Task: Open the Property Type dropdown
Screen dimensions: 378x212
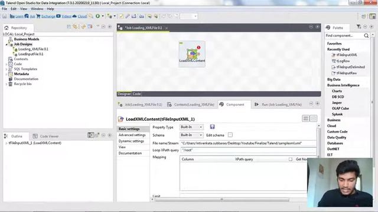Action: [191, 127]
